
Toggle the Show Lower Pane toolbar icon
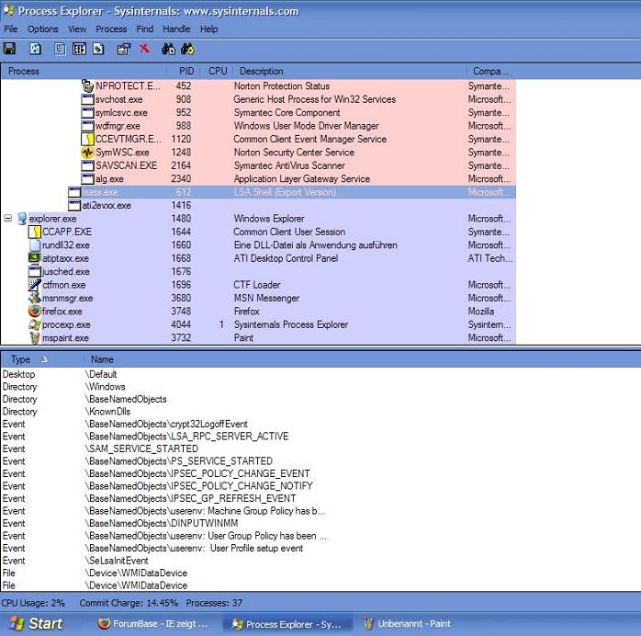[x=79, y=49]
